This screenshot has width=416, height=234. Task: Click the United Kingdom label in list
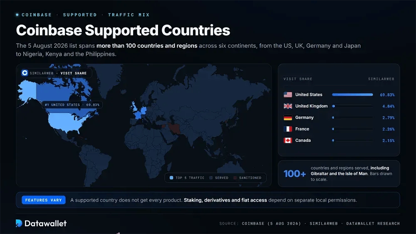pyautogui.click(x=312, y=106)
